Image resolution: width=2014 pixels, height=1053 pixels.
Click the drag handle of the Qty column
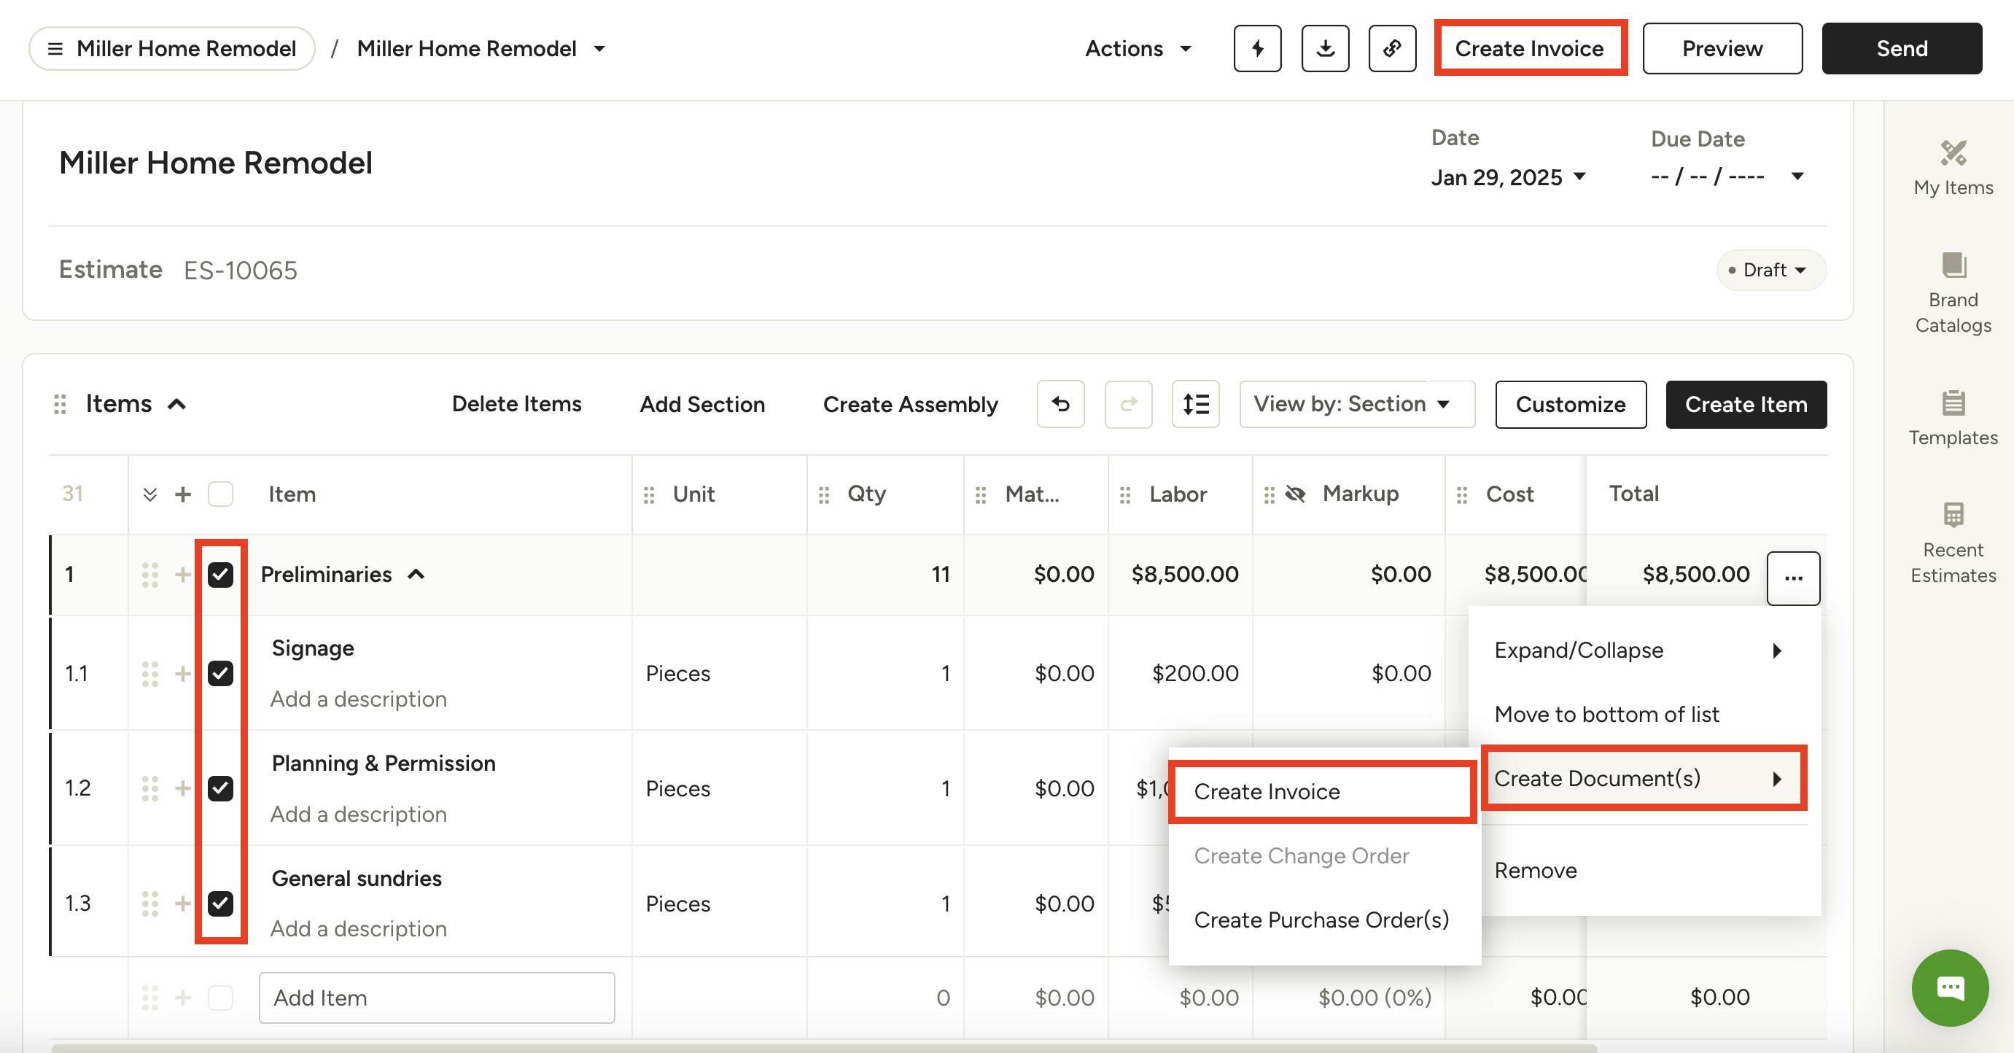coord(823,495)
